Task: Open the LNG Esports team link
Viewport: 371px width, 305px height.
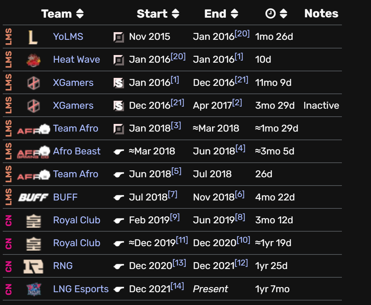Action: pyautogui.click(x=81, y=289)
